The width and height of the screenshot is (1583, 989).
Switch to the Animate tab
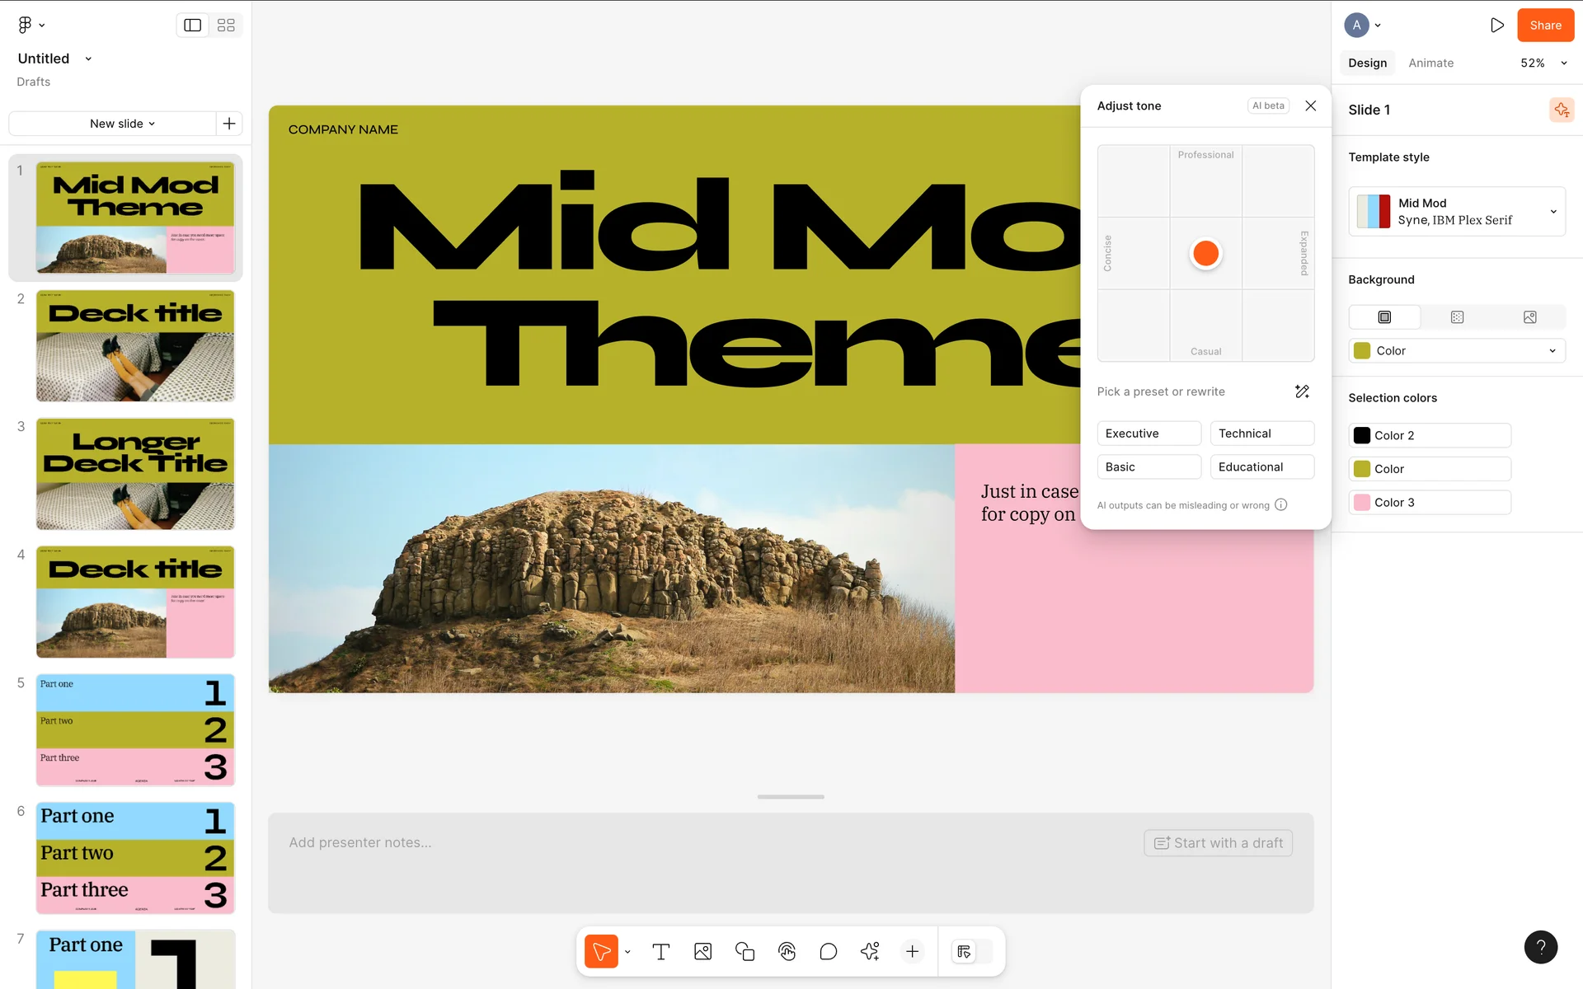click(1430, 63)
